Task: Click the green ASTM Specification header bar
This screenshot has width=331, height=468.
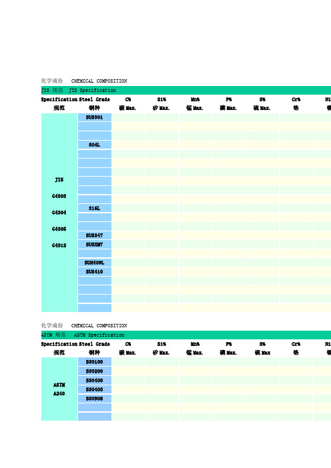Action: (x=186, y=335)
